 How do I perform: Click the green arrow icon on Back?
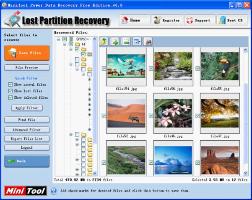click(x=11, y=161)
